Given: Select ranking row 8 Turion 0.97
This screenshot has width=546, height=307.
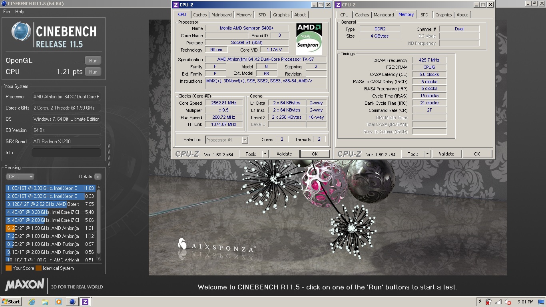Looking at the screenshot, I should 50,244.
